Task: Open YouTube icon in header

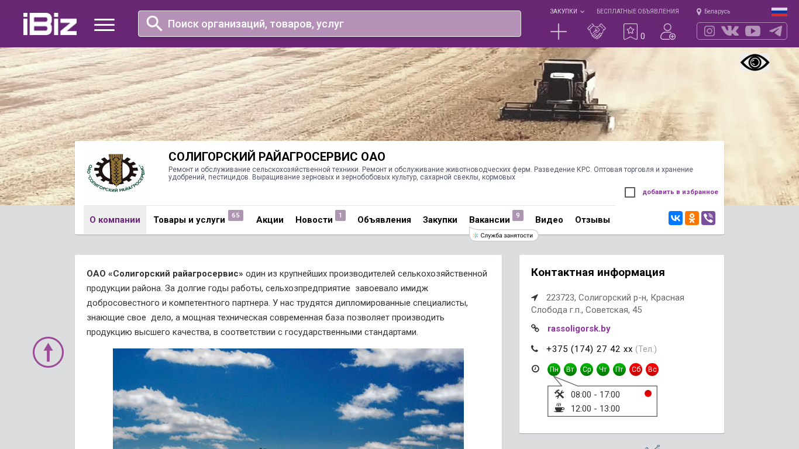Action: (x=753, y=31)
